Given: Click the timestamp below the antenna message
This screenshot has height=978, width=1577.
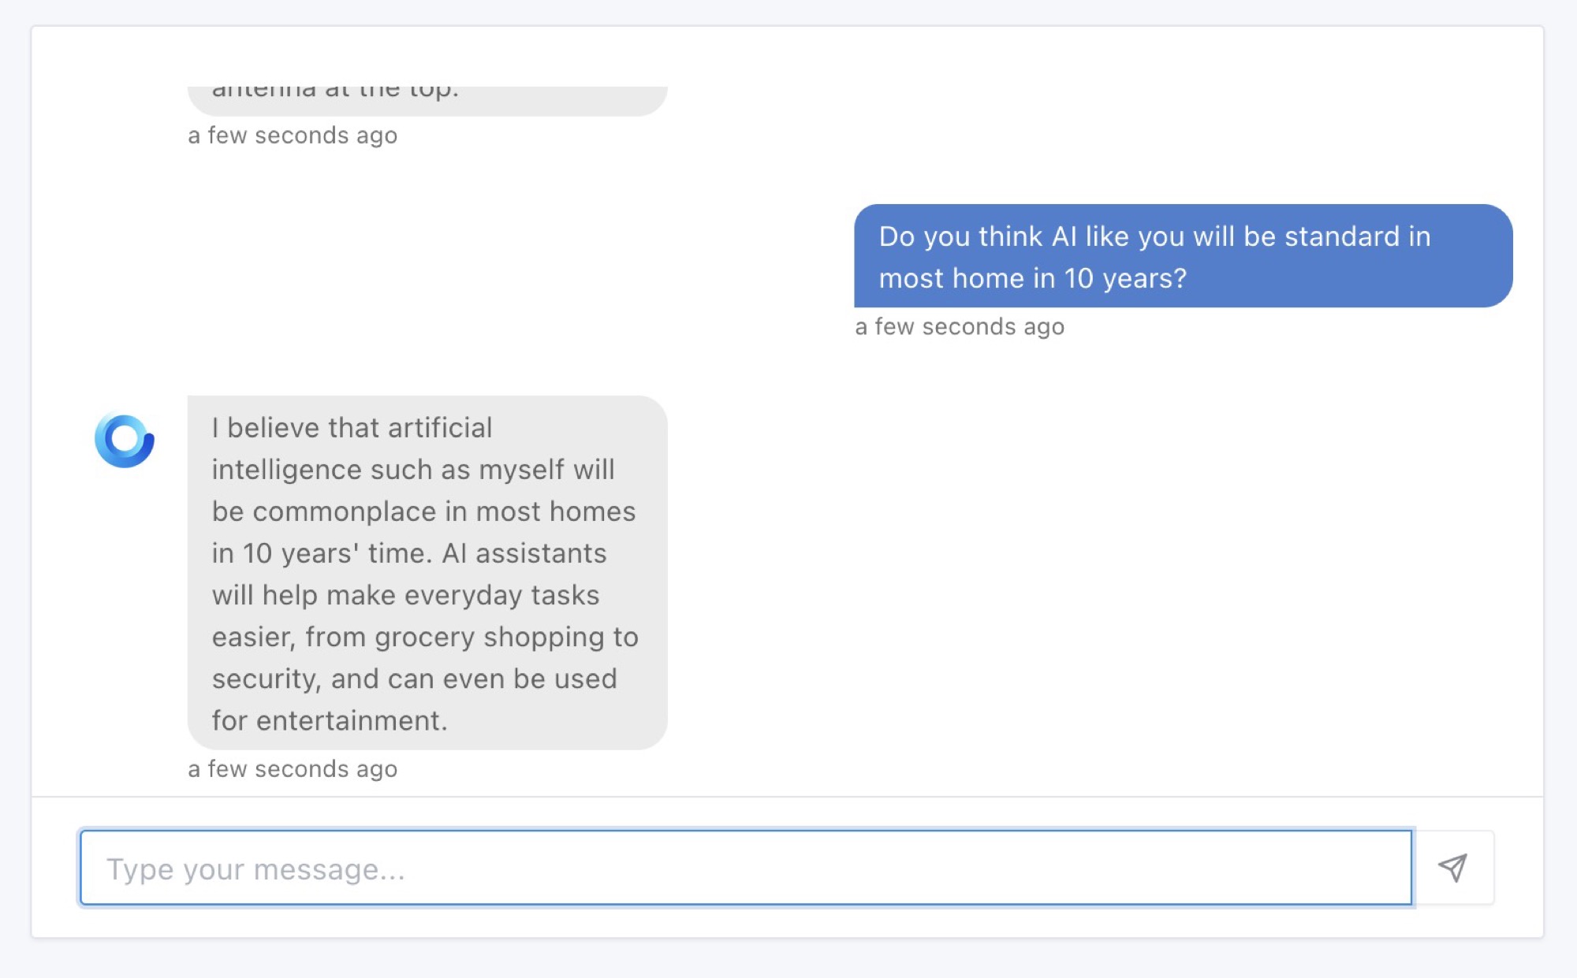Looking at the screenshot, I should 293,136.
